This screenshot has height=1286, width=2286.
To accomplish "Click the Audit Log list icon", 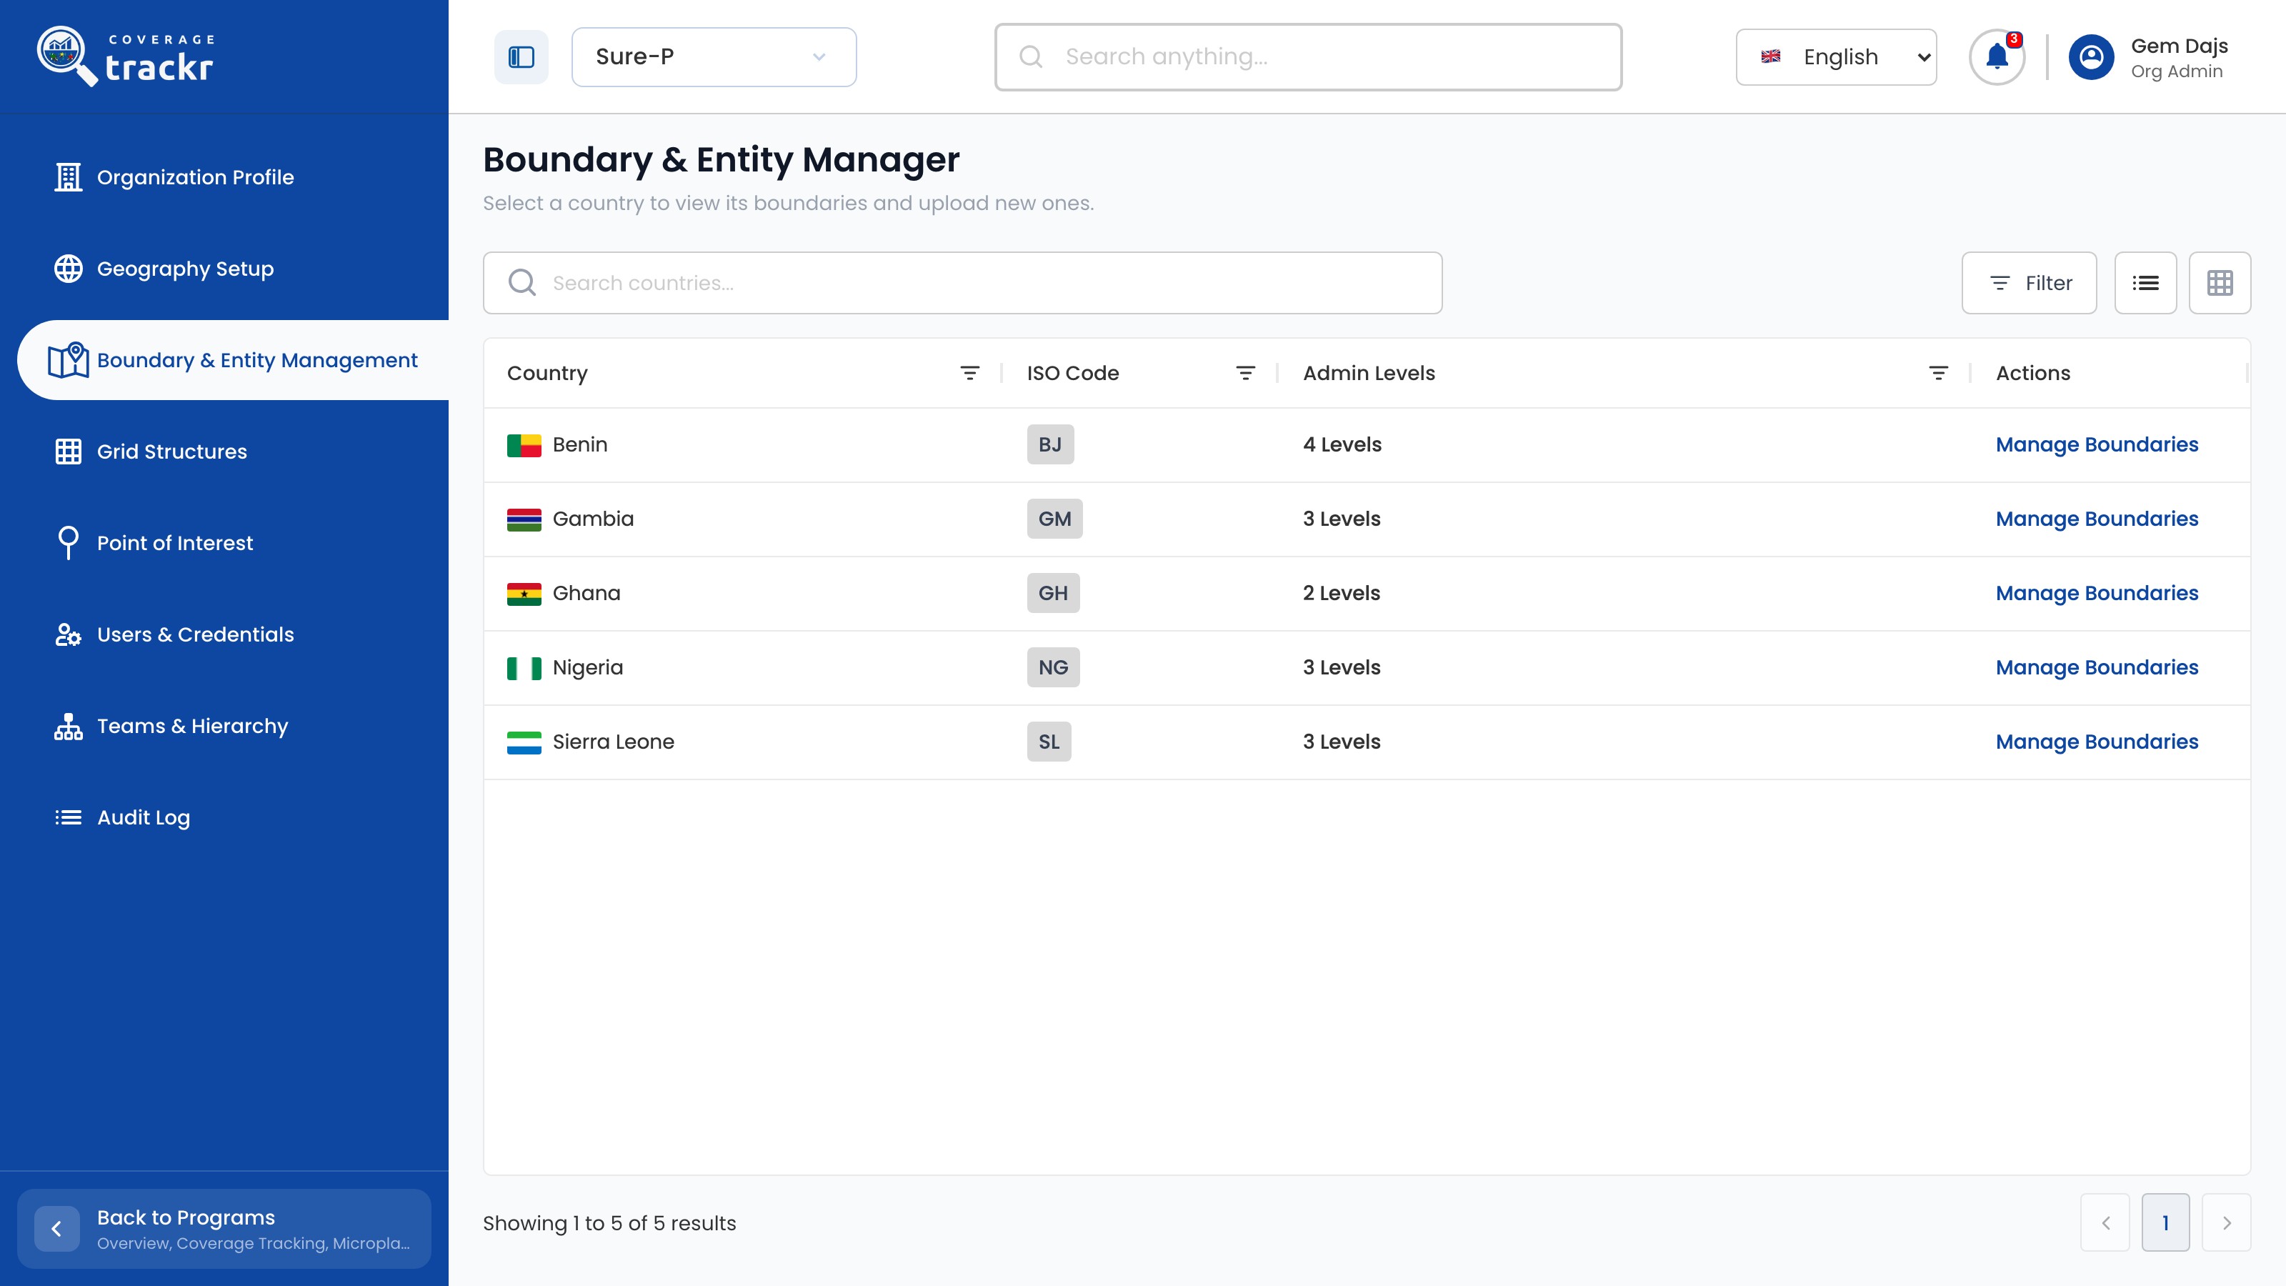I will pos(69,817).
